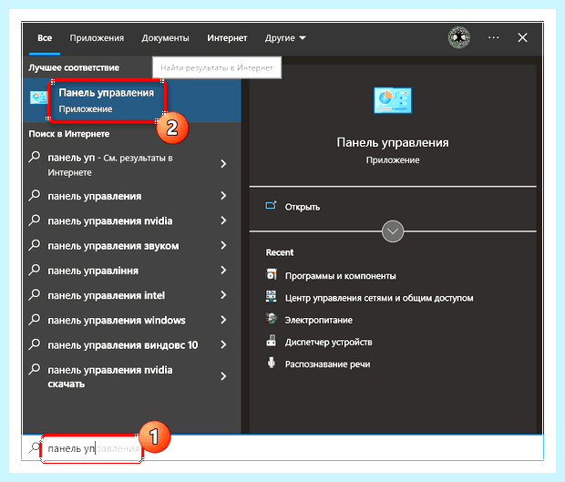This screenshot has width=565, height=482.
Task: Click search icon next to 'панель управління'
Action: (x=35, y=270)
